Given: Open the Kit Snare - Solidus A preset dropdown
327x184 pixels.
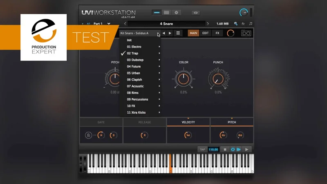Looking at the screenshot, I should (x=140, y=33).
